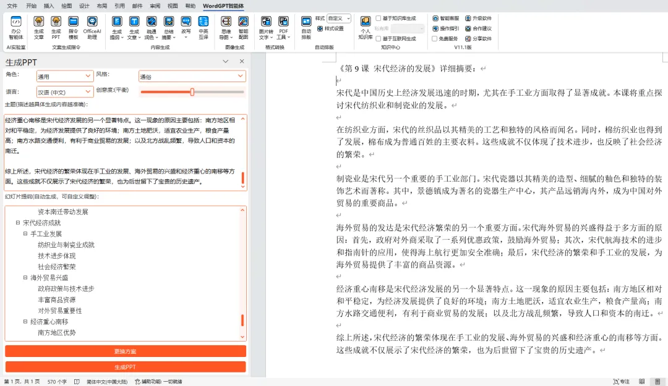The height and width of the screenshot is (386, 668).
Task: Launch the OfficeAI助理 assistant
Action: pos(92,28)
